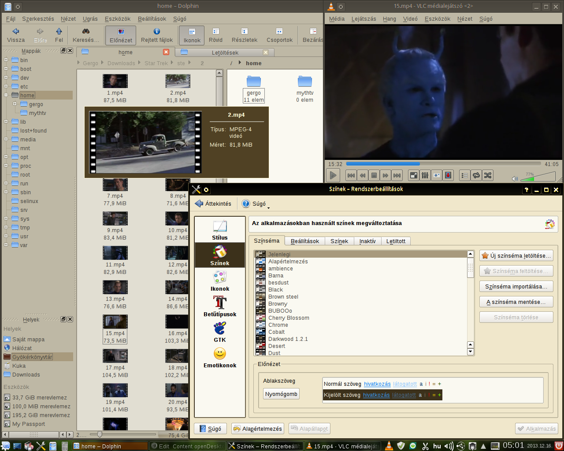Click VLC previous track button
564x451 pixels.
(x=351, y=175)
